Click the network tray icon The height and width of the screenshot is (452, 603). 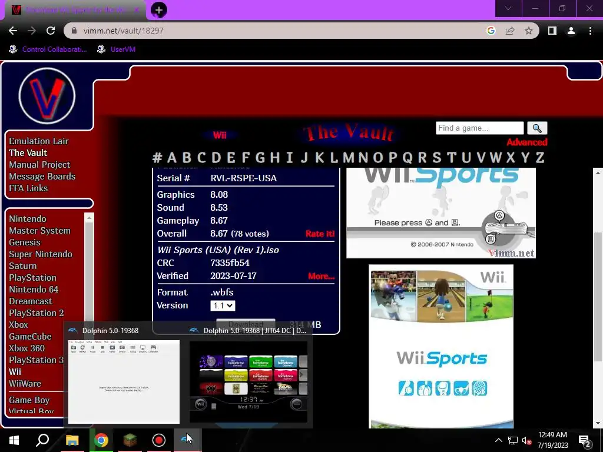pyautogui.click(x=513, y=440)
